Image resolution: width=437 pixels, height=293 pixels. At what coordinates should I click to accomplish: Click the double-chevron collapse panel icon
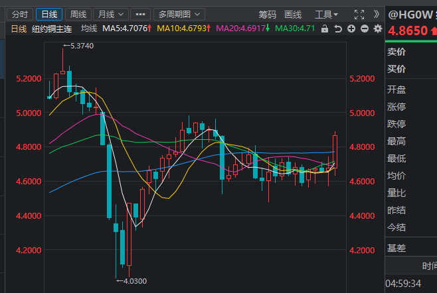(377, 14)
